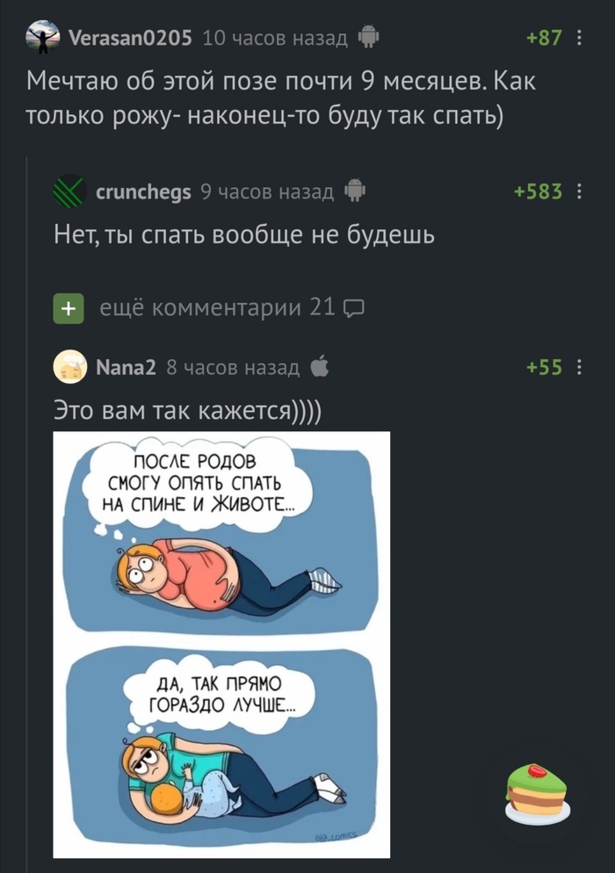Tap speech bubble icon after comments count 21
Viewport: 615px width, 873px height.
(354, 308)
